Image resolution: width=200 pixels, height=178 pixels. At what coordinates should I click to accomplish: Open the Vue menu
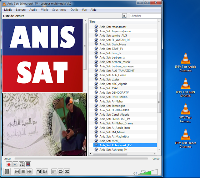pos(84,10)
